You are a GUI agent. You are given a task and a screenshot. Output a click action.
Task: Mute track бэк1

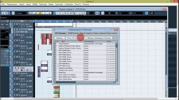[16, 35]
